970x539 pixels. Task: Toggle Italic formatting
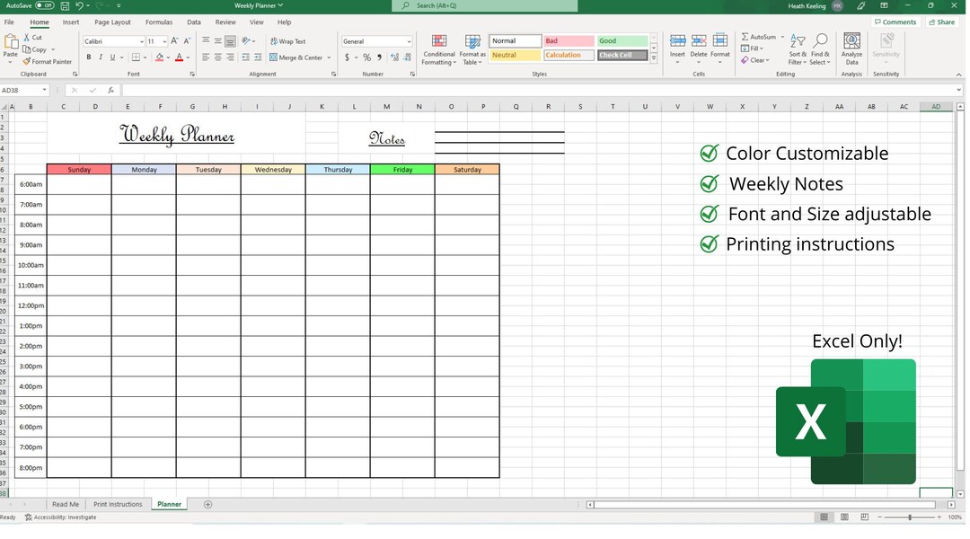[x=100, y=57]
